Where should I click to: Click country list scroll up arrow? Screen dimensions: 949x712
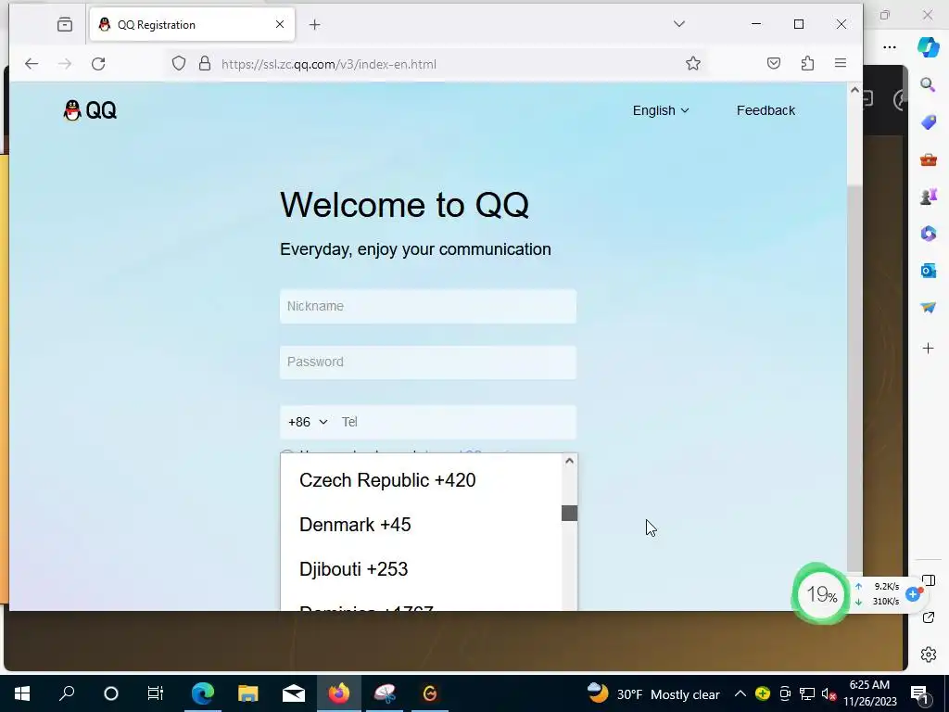(x=569, y=461)
